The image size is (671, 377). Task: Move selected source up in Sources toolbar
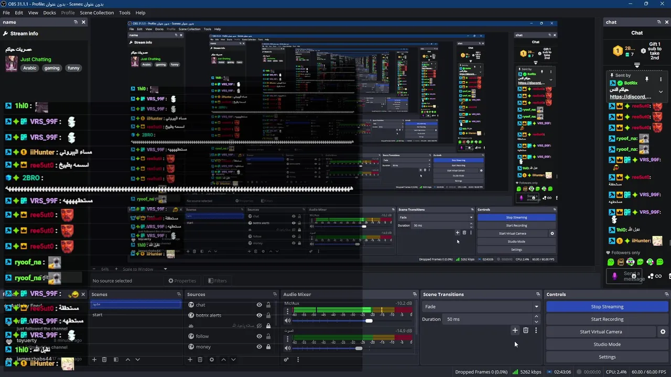click(223, 360)
